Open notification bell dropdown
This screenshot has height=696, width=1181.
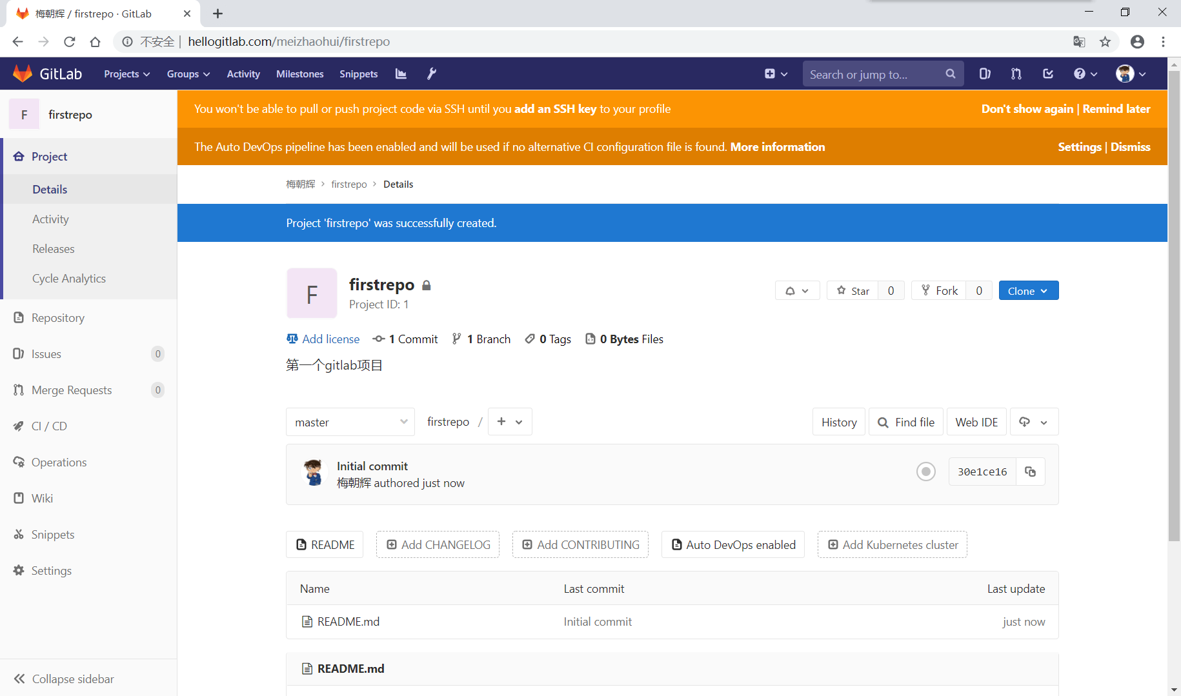(797, 290)
